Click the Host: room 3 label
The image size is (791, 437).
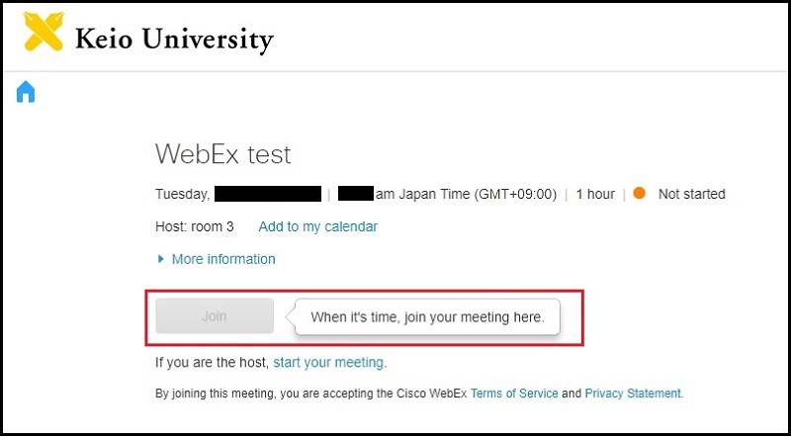(195, 226)
